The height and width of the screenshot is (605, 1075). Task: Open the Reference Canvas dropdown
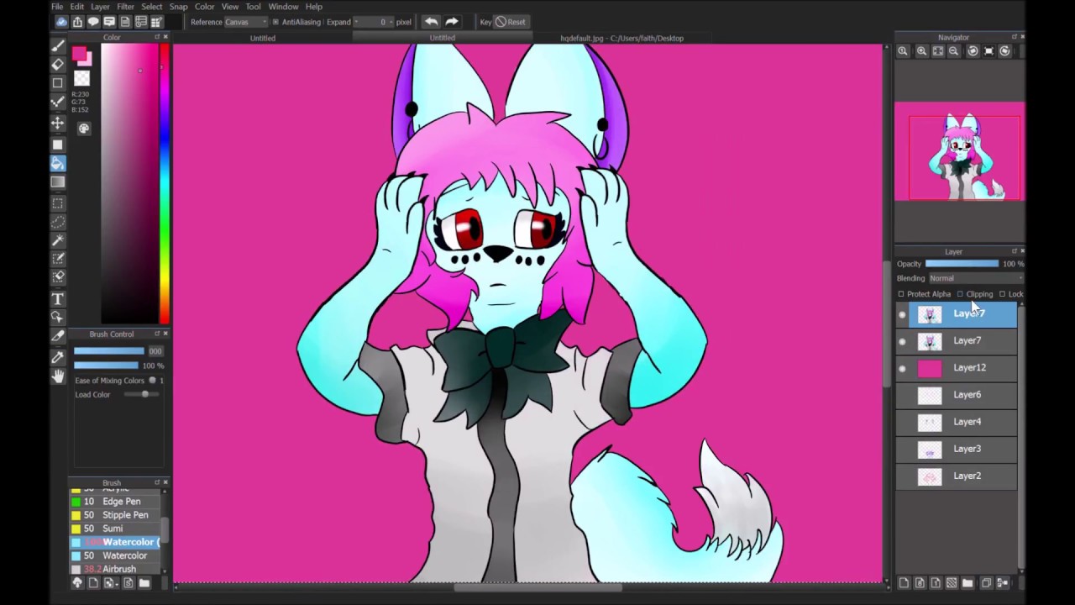pos(245,22)
